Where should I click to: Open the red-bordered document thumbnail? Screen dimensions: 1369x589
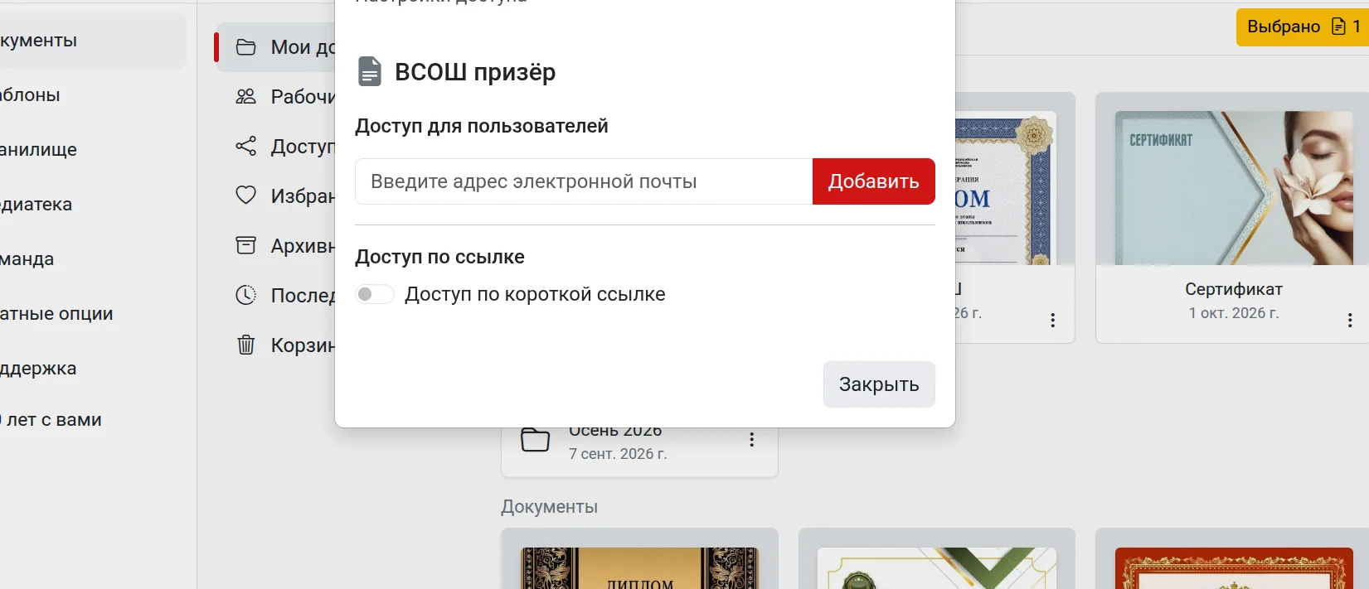[x=1234, y=568]
